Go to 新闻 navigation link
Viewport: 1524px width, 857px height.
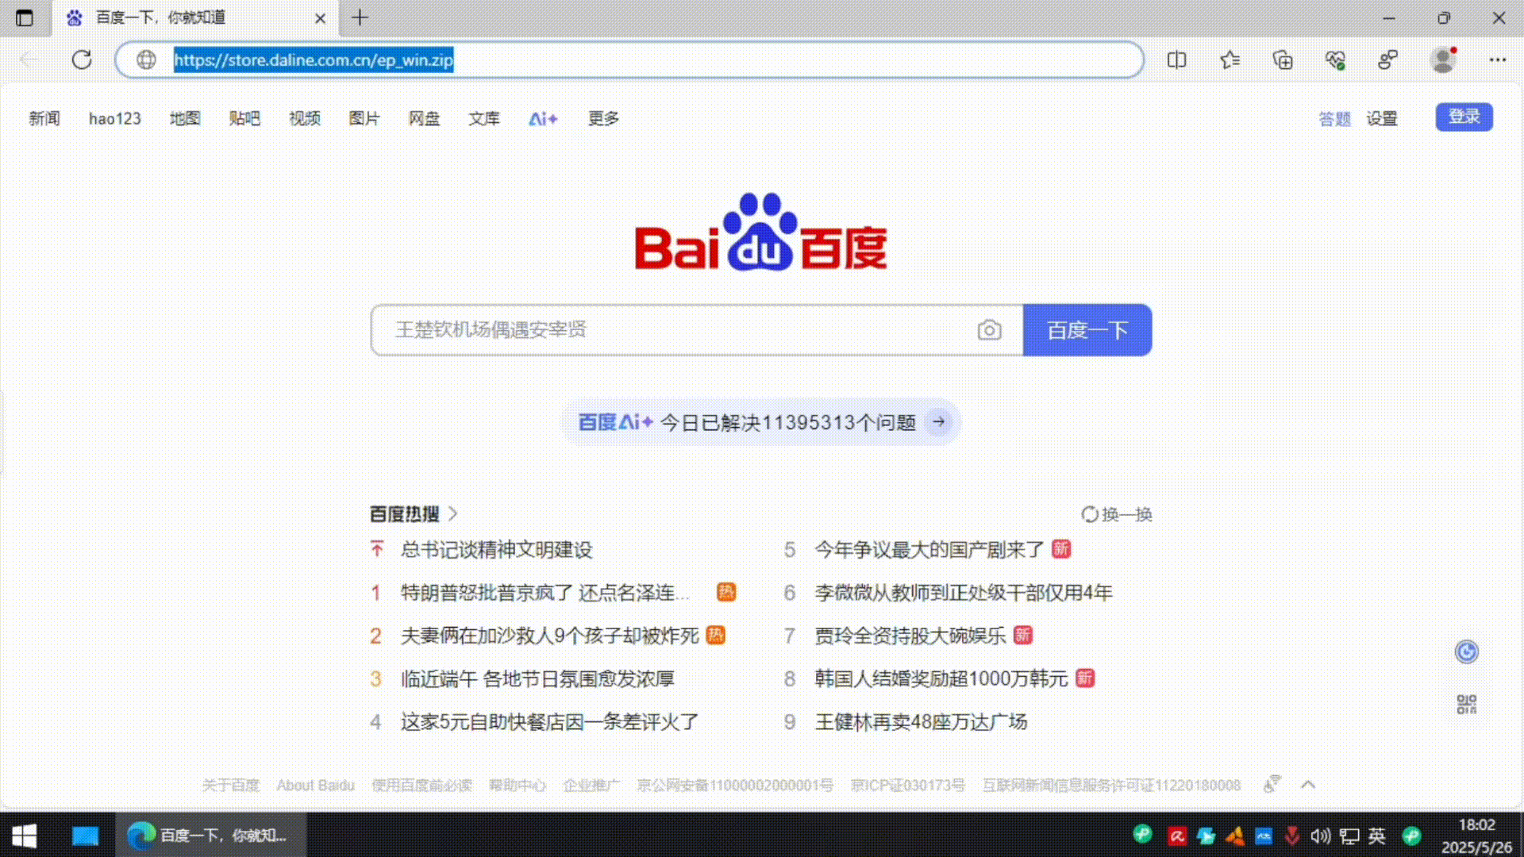tap(44, 118)
